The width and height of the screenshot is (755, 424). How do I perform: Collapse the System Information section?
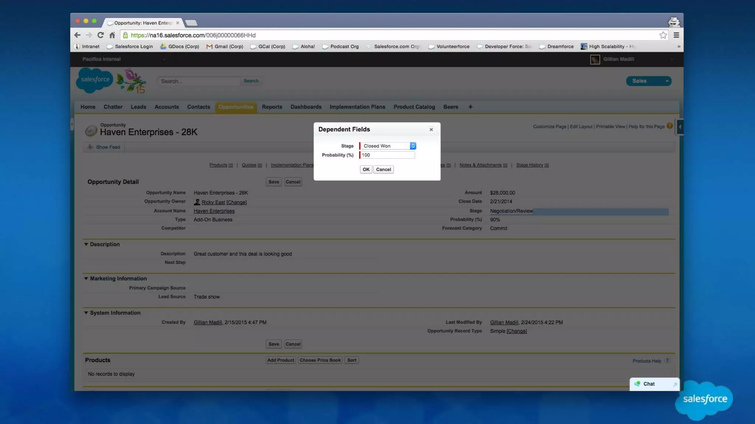point(86,312)
